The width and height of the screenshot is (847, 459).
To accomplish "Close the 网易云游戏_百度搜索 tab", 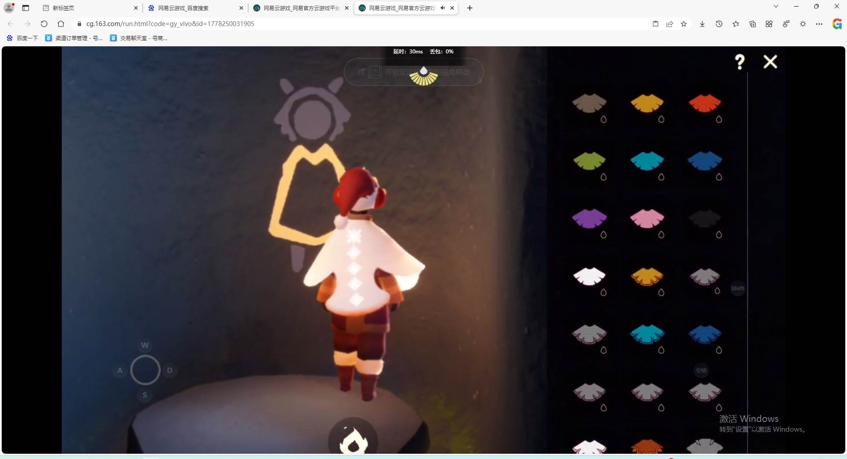I will [241, 8].
